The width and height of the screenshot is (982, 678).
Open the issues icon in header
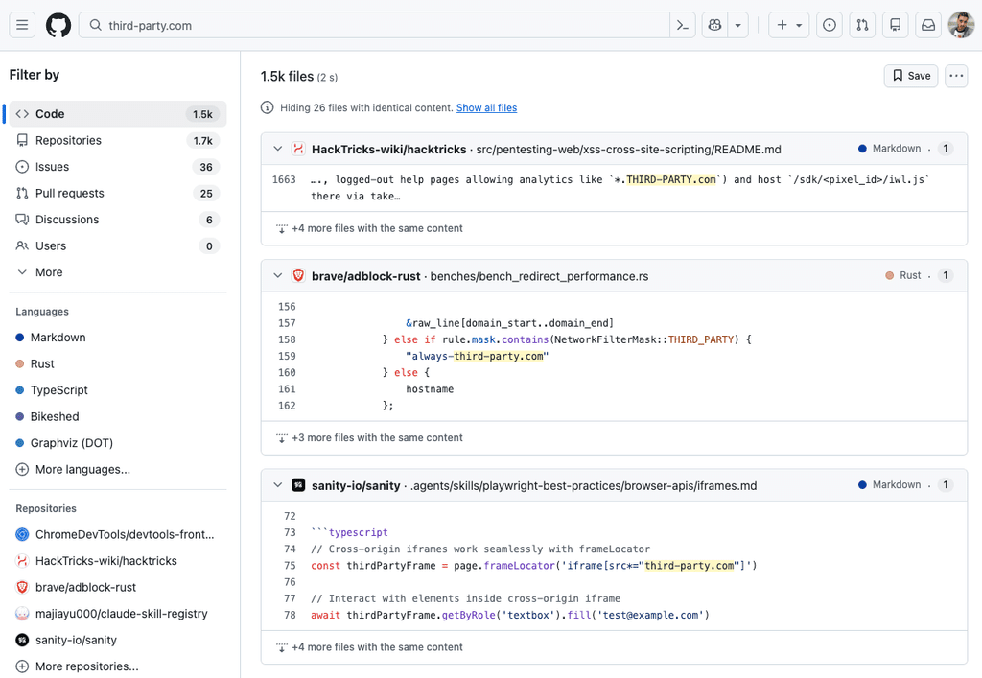tap(830, 25)
